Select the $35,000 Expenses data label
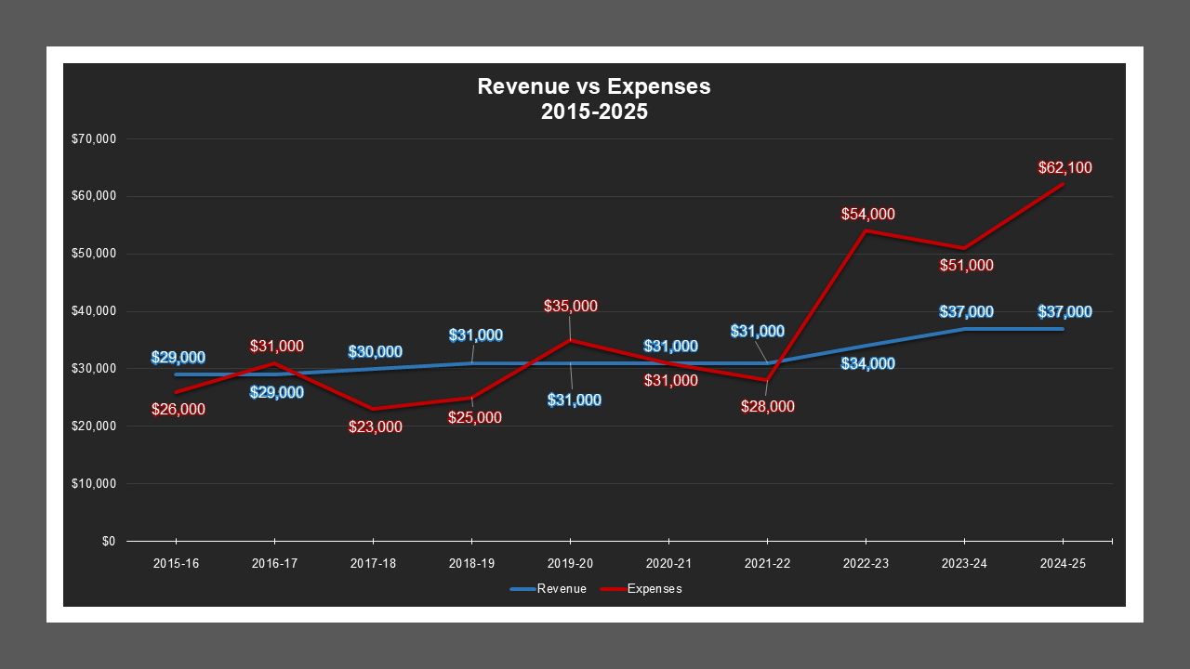 coord(570,304)
